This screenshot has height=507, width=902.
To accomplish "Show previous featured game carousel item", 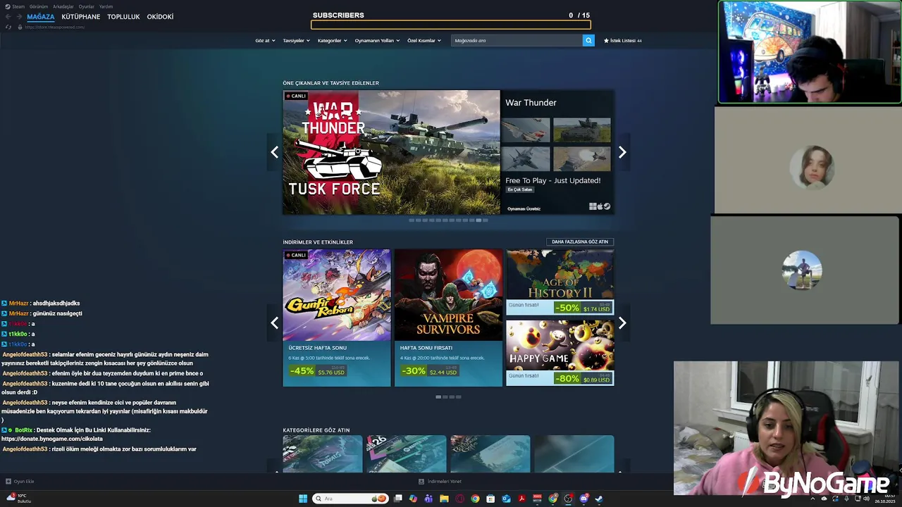I will coord(274,152).
